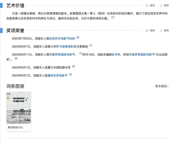
Task: Expand 更多图册 gallery list
Action: click(162, 86)
